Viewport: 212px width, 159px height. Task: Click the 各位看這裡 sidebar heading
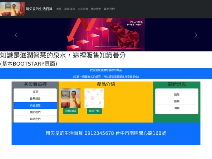coord(35,84)
